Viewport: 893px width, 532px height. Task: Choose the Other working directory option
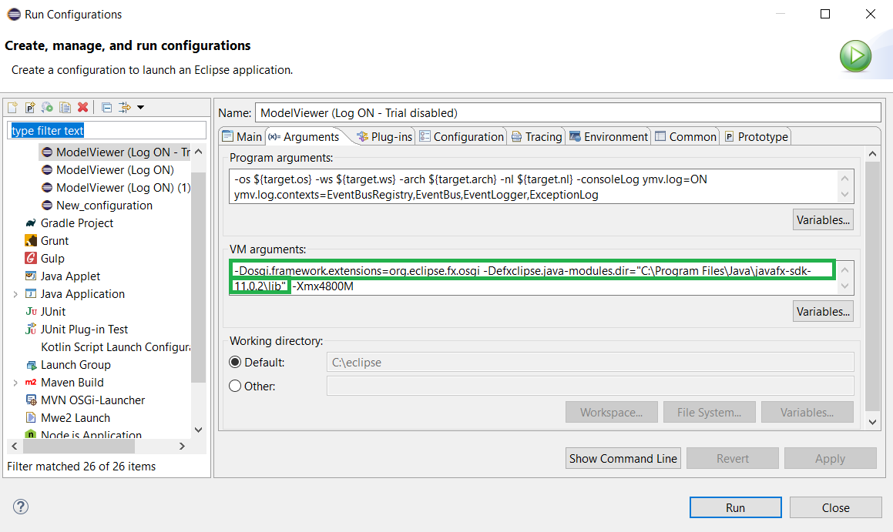[234, 386]
